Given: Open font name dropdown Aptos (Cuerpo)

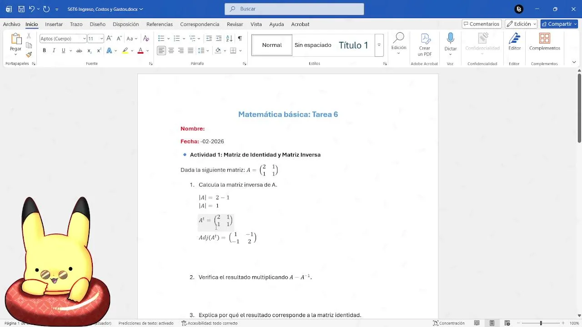Looking at the screenshot, I should [84, 39].
